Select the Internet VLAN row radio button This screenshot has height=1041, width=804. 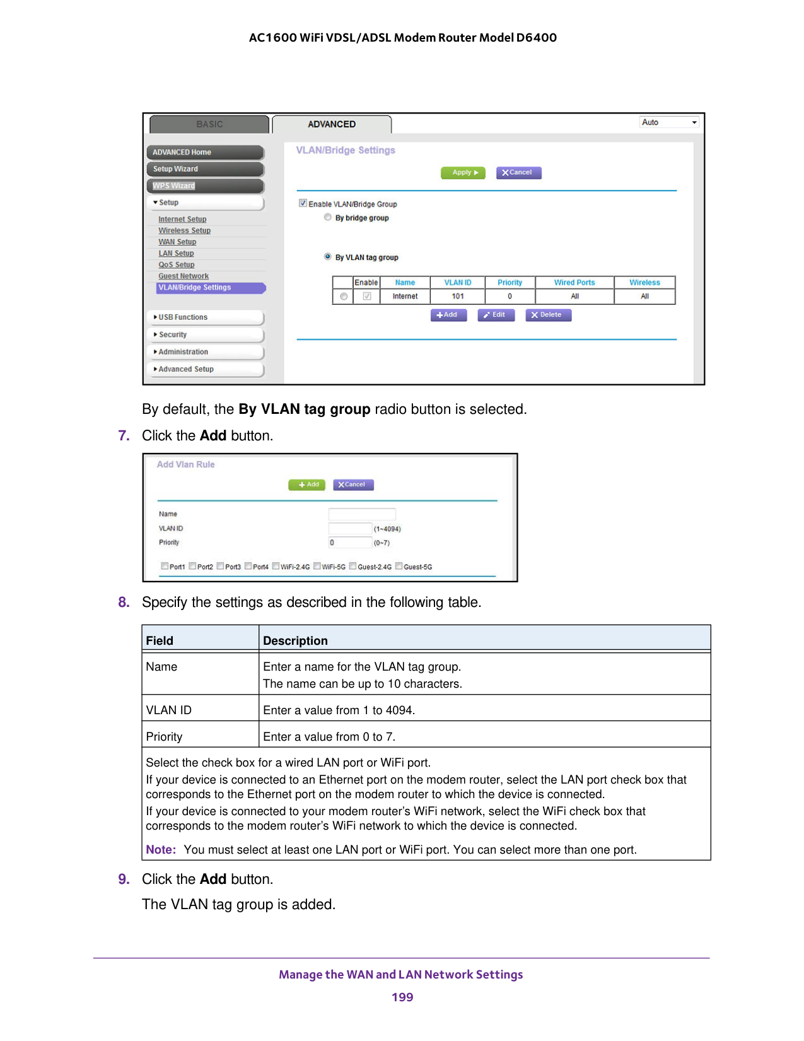pyautogui.click(x=344, y=297)
